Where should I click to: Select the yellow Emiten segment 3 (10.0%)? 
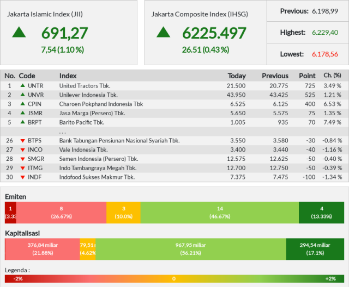124,213
